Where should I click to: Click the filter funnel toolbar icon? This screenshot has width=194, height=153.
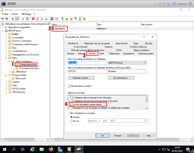[x=76, y=19]
